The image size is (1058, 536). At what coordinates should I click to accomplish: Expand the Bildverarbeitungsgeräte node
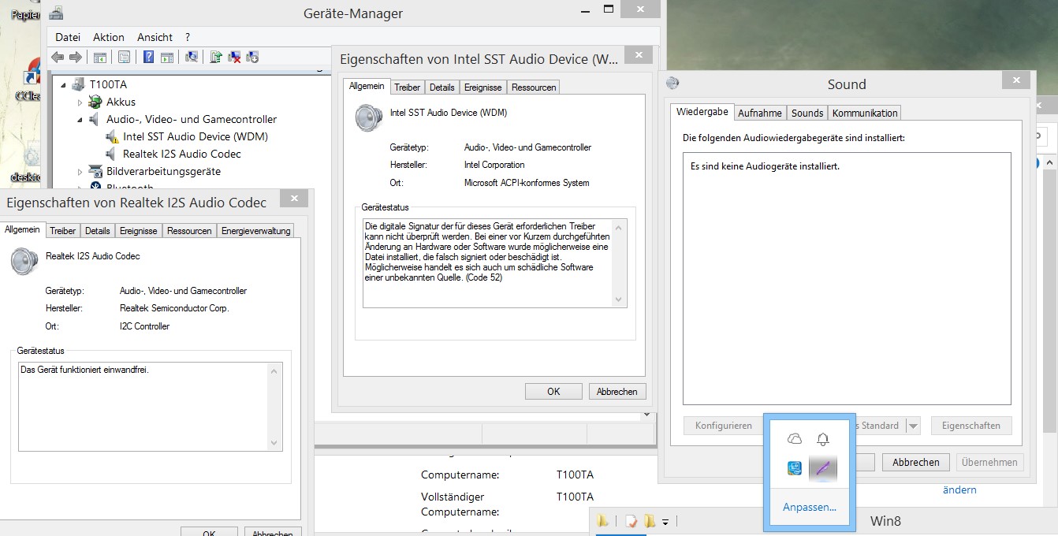(80, 172)
